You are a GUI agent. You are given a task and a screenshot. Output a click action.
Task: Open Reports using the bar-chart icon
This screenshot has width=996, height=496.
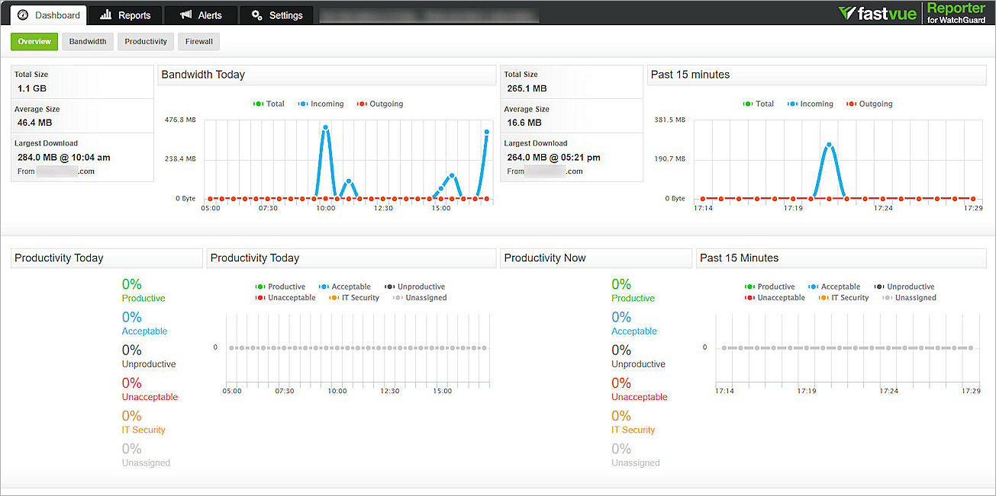point(108,14)
